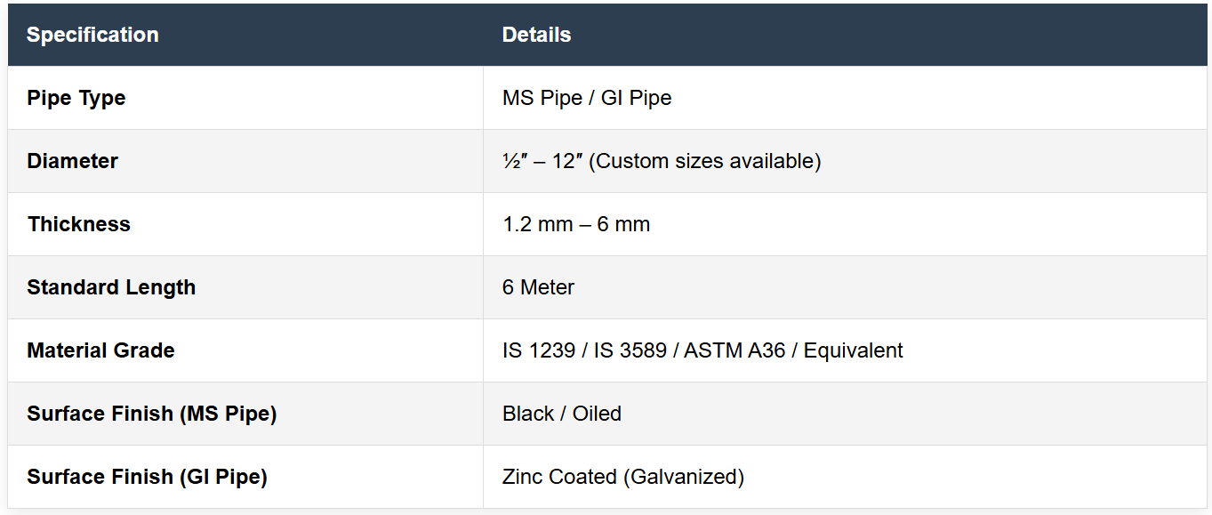
Task: Click the "6 Meter" value
Action: 538,287
